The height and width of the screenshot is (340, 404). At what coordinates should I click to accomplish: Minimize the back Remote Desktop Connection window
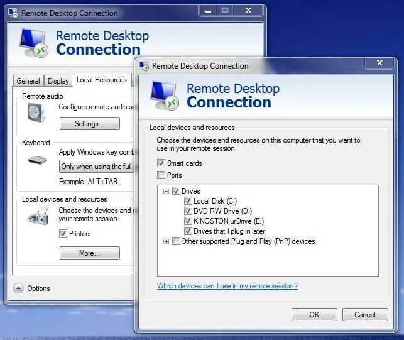point(208,11)
